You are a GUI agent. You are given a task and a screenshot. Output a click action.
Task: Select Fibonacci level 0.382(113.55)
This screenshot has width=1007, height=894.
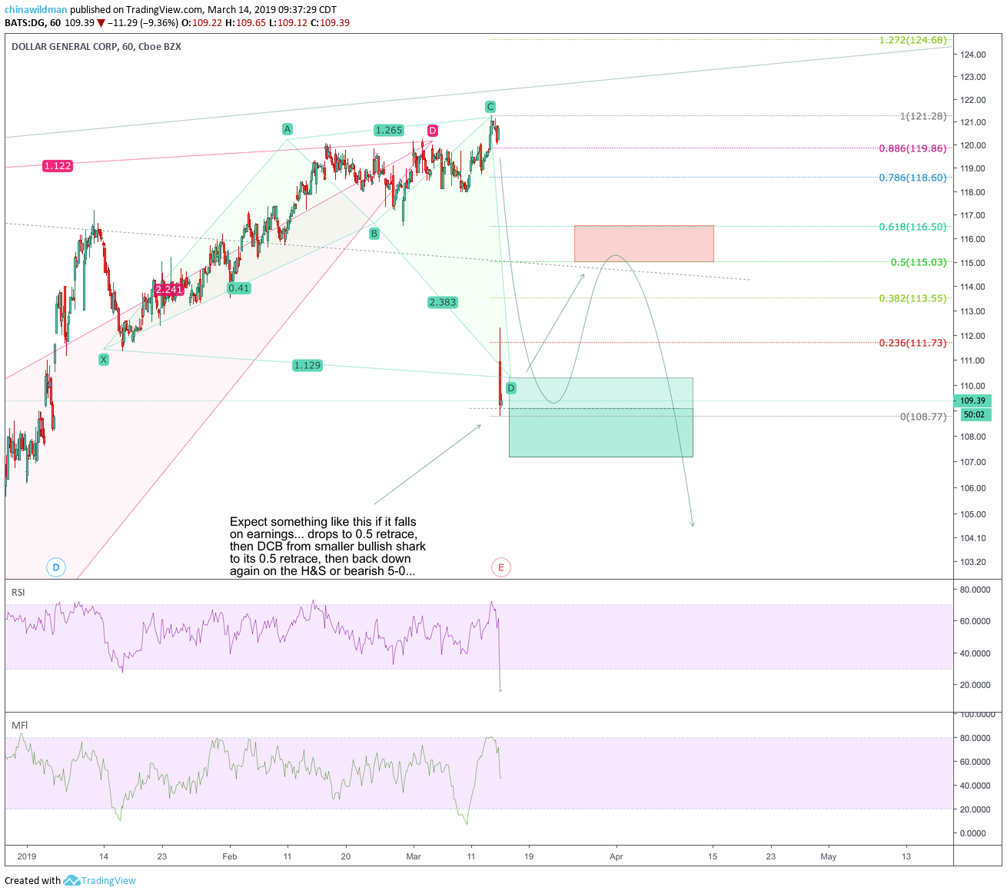pyautogui.click(x=912, y=298)
